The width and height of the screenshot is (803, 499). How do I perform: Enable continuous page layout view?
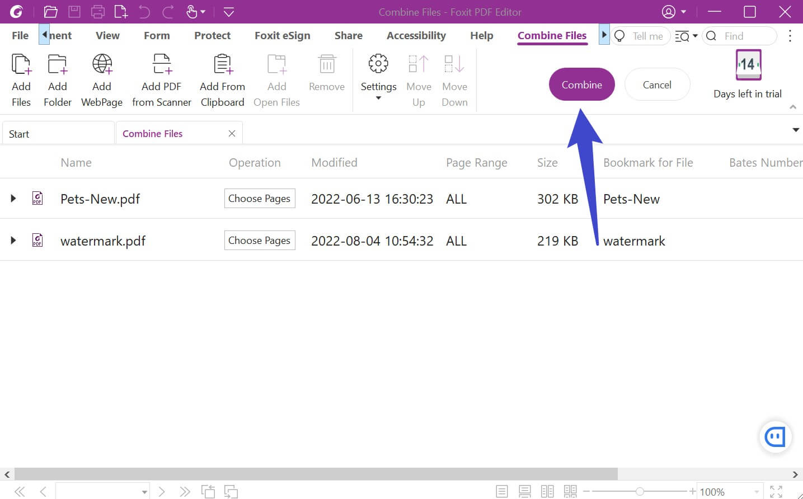tap(524, 491)
